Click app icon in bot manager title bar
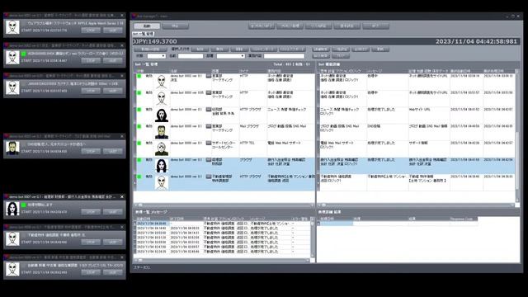This screenshot has width=528, height=297. point(134,16)
